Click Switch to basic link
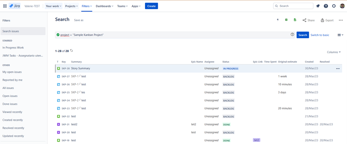Screen dimensions: 347x144 pos(320,35)
